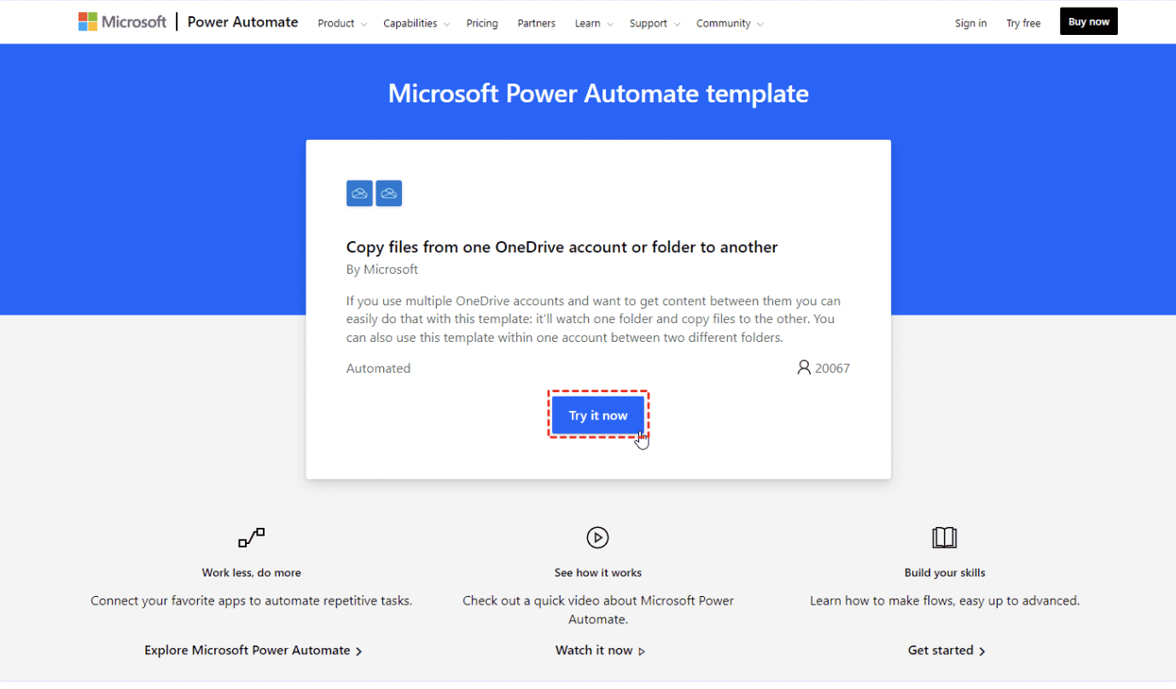Click the Connect your favorite apps text

click(252, 601)
